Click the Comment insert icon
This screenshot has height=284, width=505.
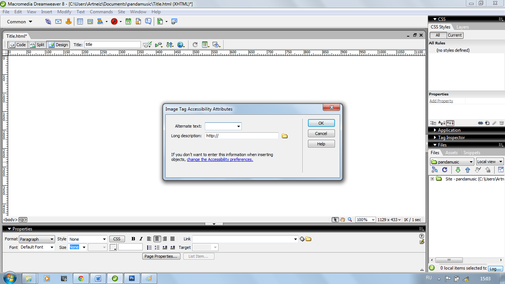coord(148,21)
